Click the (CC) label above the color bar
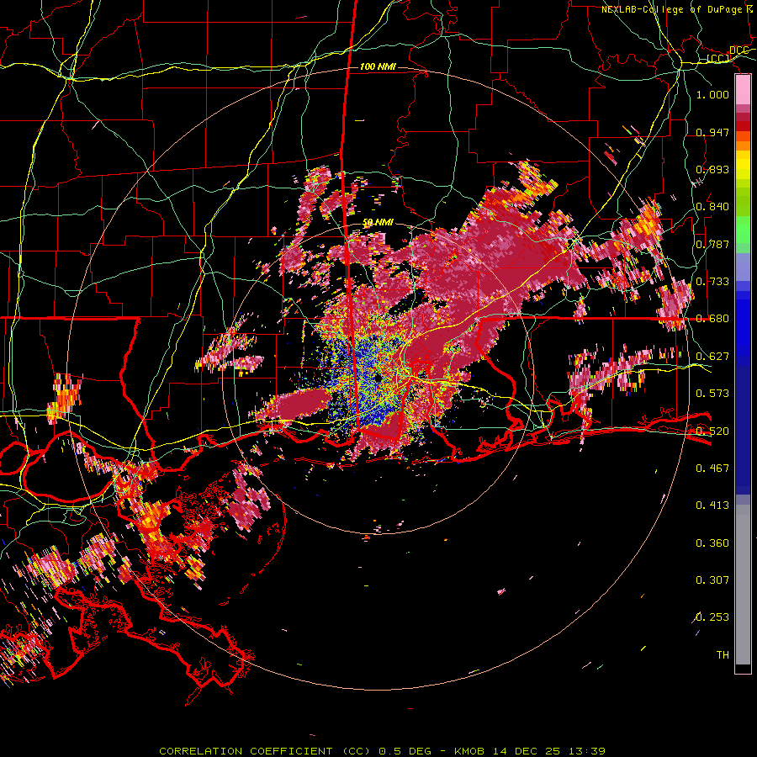This screenshot has height=757, width=757. click(x=718, y=59)
